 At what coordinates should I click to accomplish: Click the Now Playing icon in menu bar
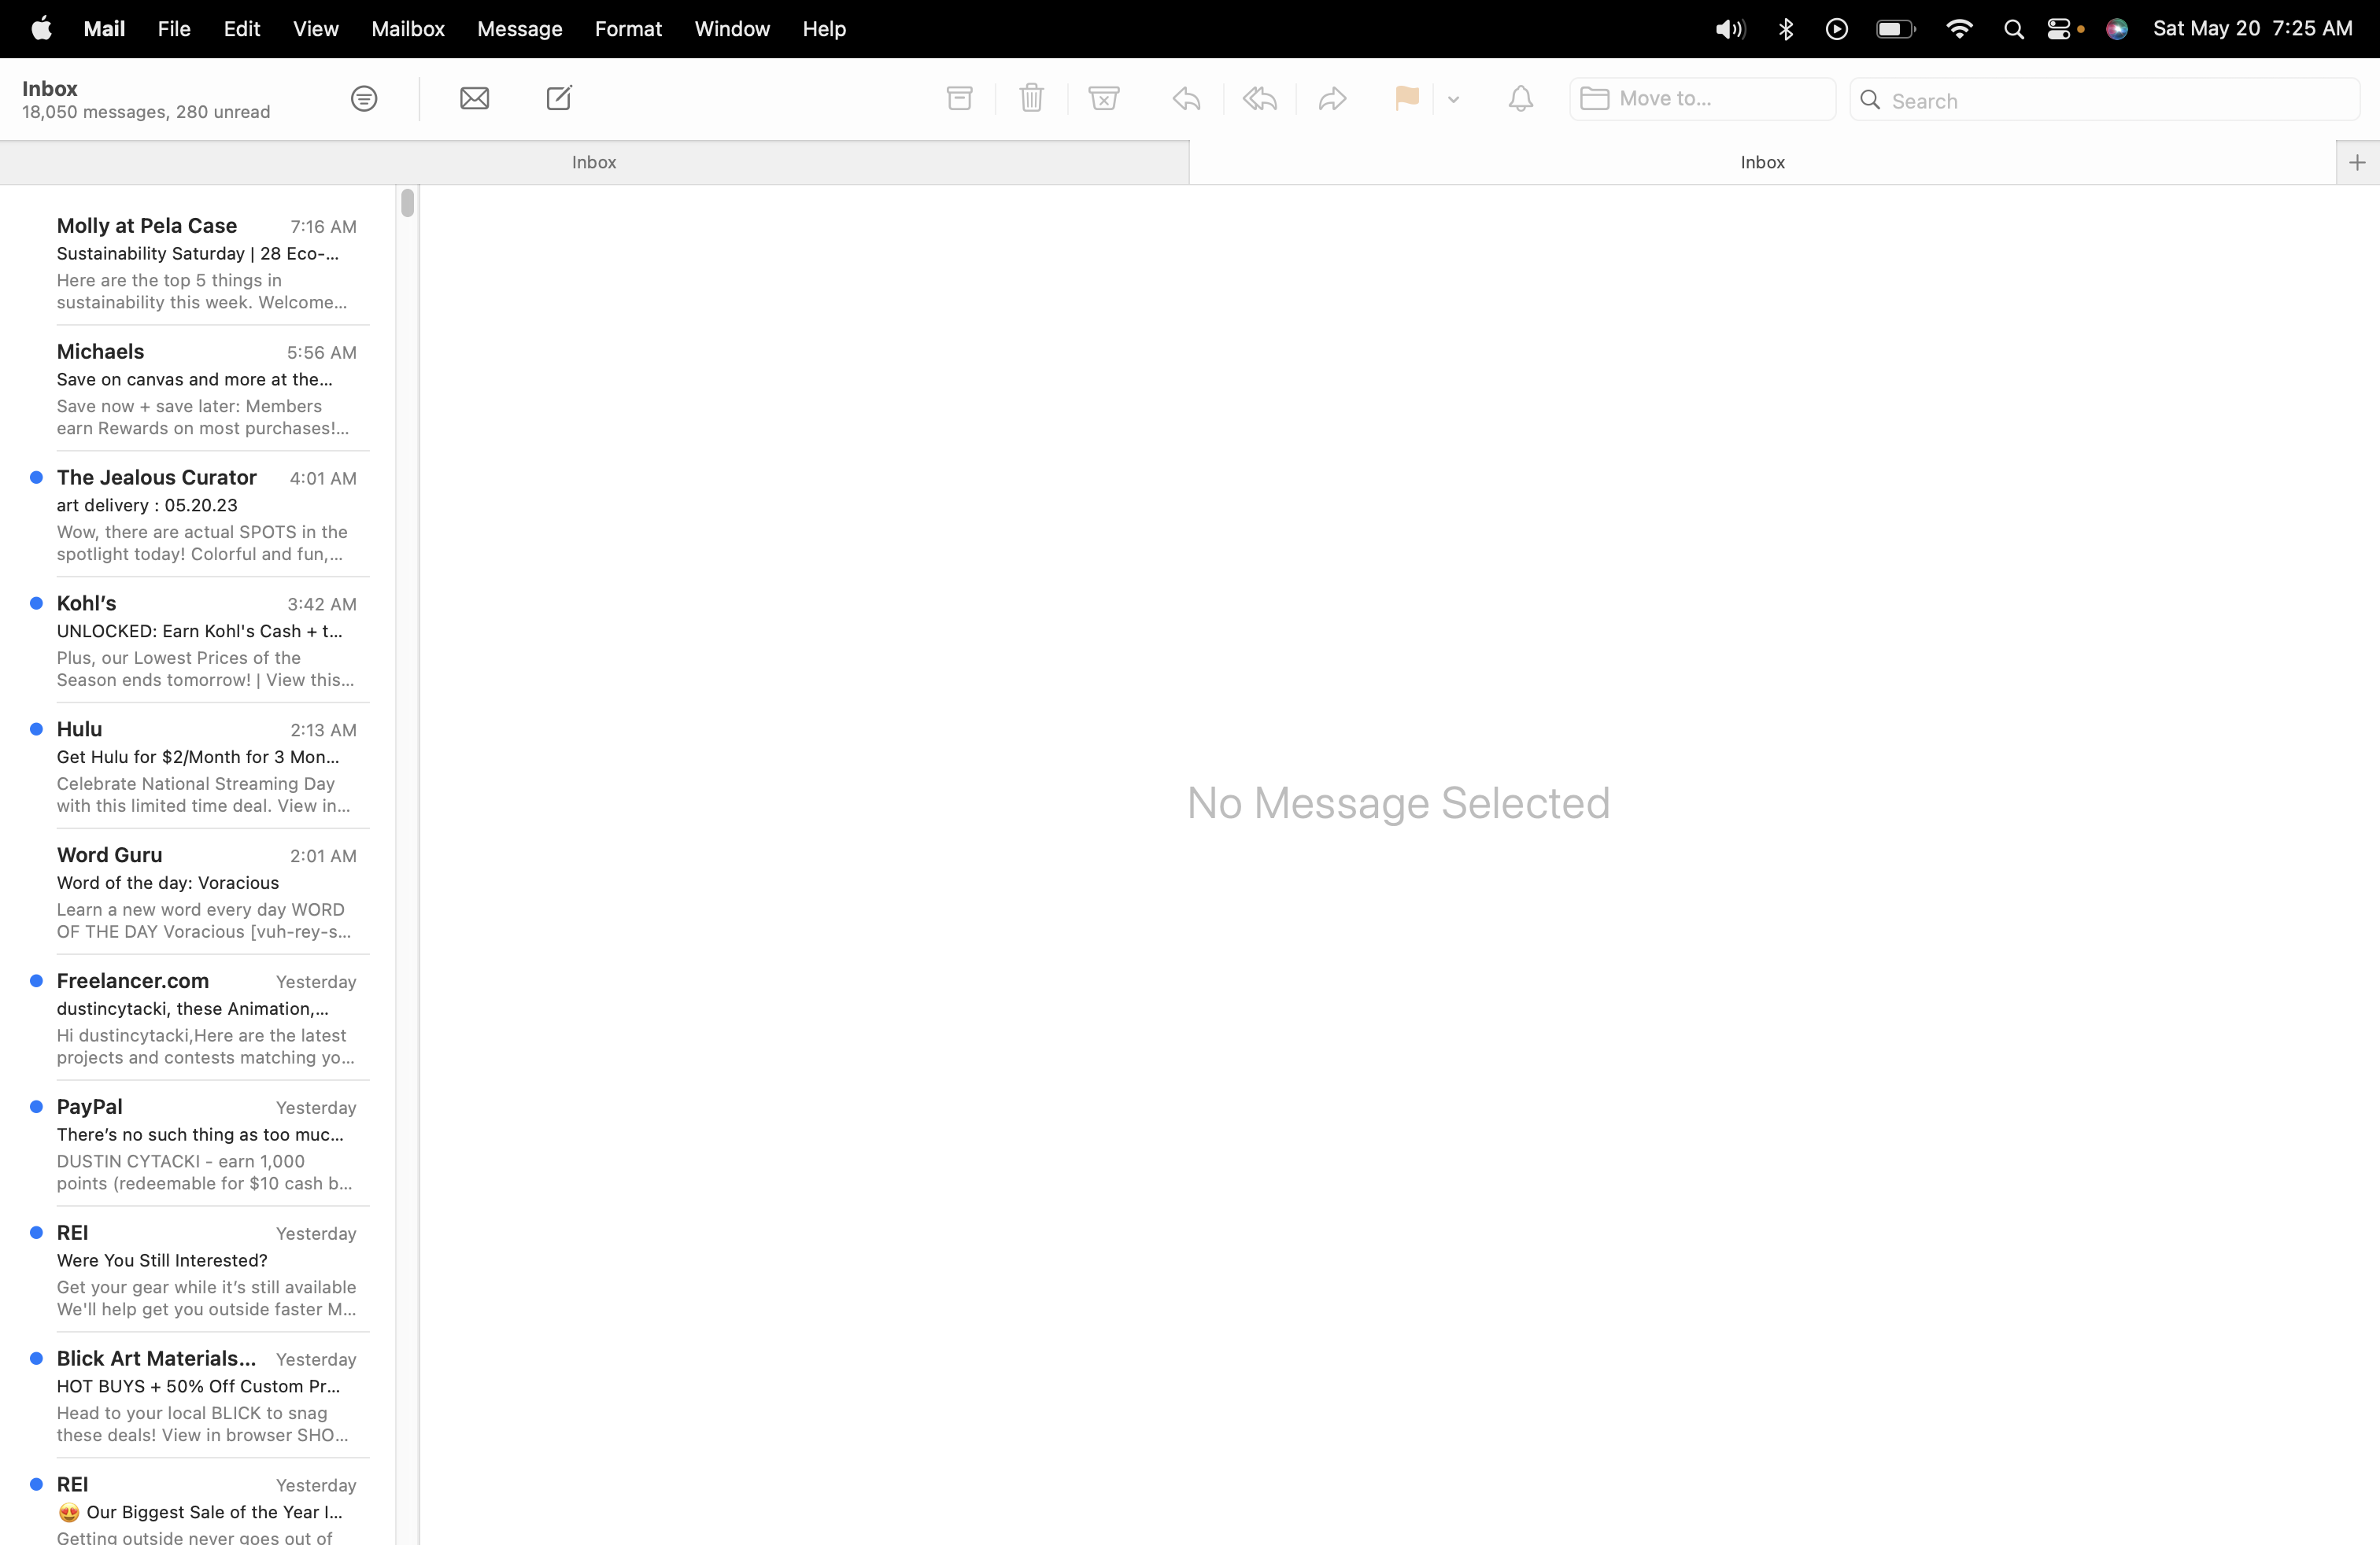[x=1836, y=29]
